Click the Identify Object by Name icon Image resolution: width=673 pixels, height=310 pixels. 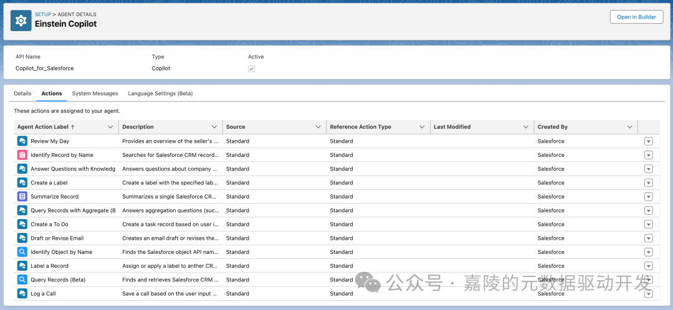click(x=22, y=252)
